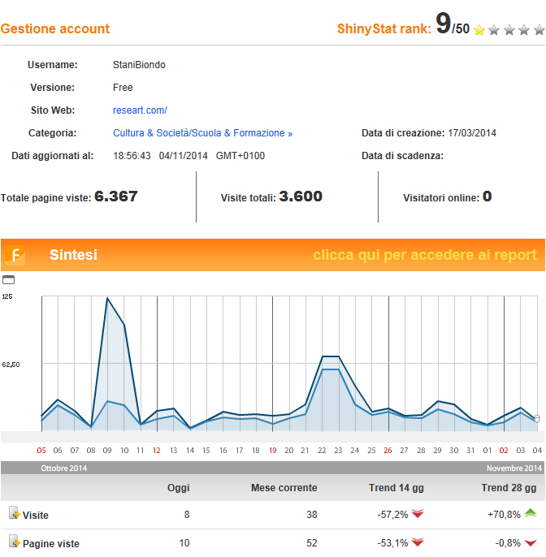Click the circle marker at the chart's right end
This screenshot has height=557, width=546.
(537, 418)
